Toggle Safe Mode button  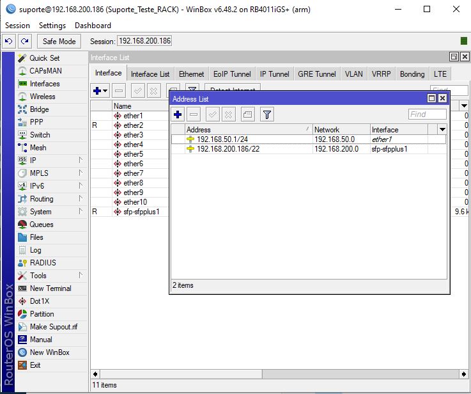[59, 41]
